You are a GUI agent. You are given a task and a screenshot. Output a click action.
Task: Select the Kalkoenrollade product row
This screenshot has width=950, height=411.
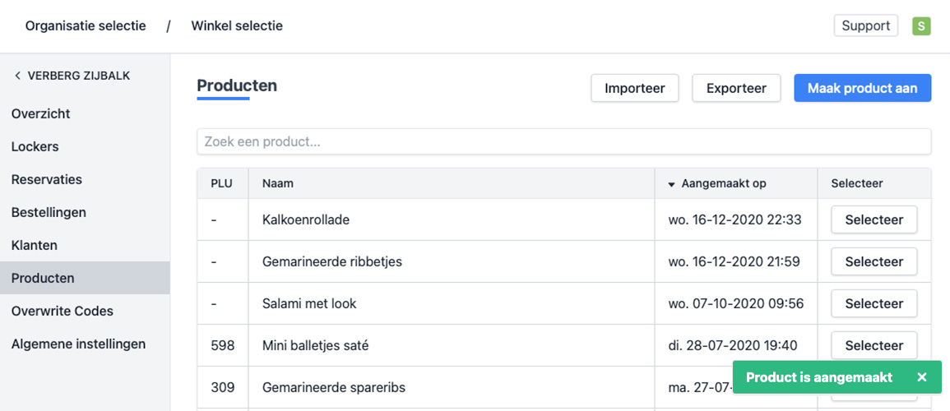(874, 219)
